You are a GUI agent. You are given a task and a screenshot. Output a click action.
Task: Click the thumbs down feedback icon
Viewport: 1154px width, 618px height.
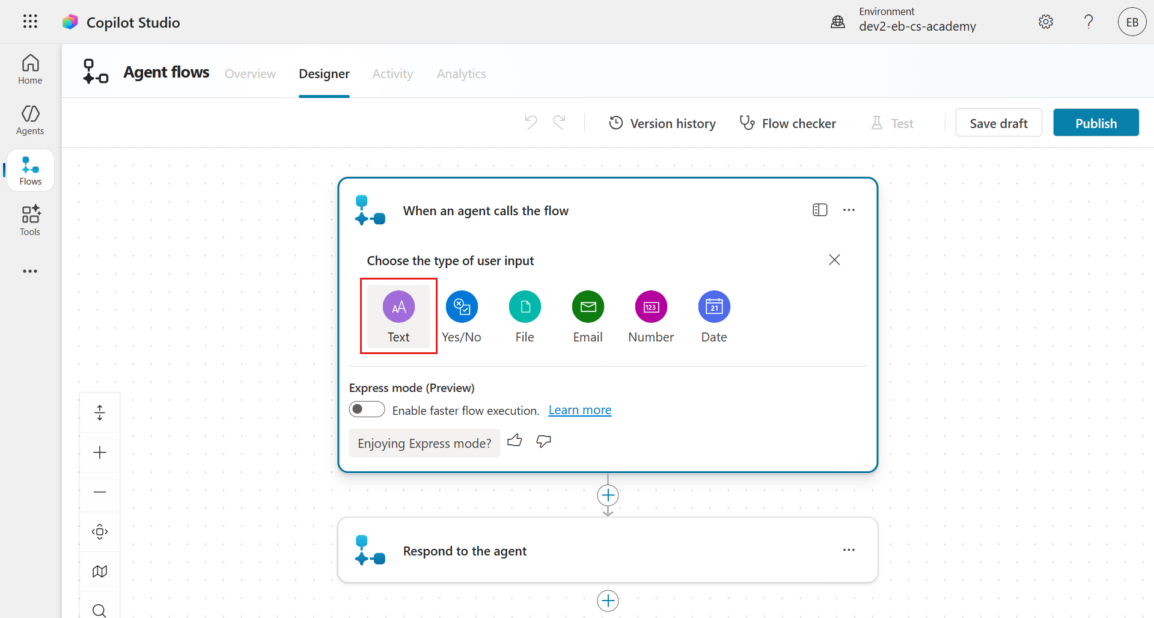tap(544, 441)
